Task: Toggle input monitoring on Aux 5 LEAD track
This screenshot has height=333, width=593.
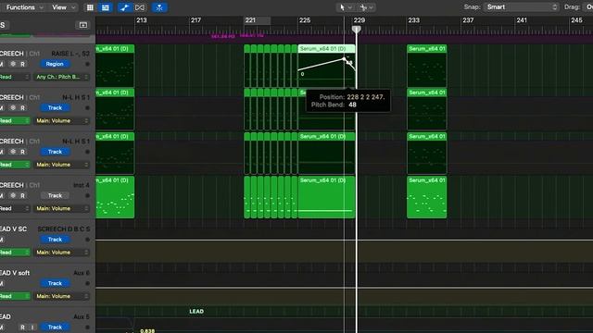Action: click(x=32, y=327)
